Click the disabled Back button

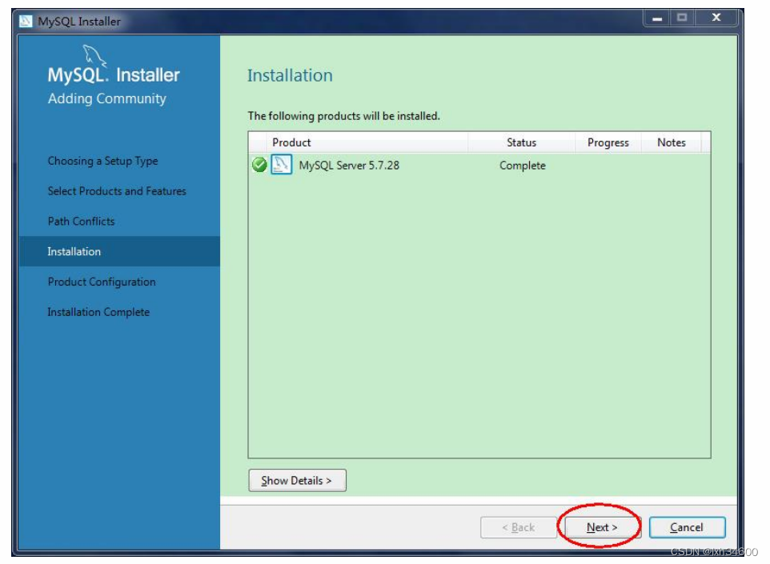point(519,527)
